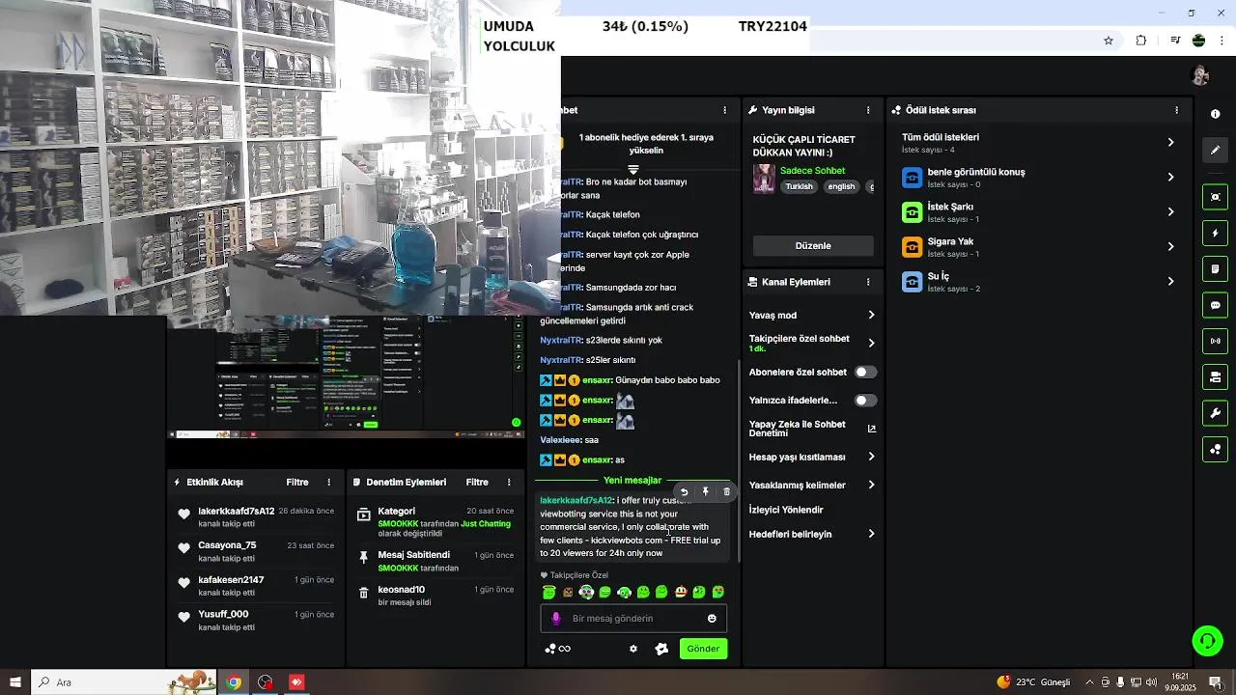Toggle Yalnızca ifadelerle switch

(x=865, y=400)
